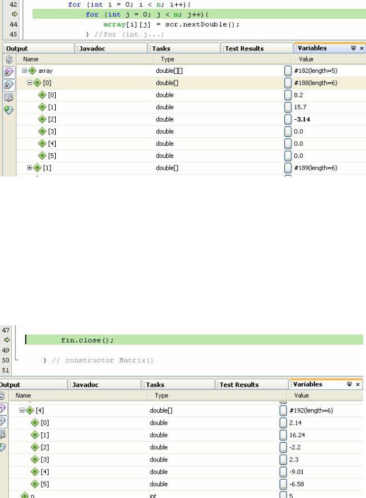
Task: Select the value text -6.58
Action: tap(297, 484)
